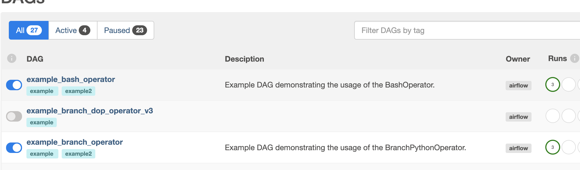Viewport: 580px width, 170px height.
Task: Open example_branch_operator DAG link
Action: click(75, 142)
